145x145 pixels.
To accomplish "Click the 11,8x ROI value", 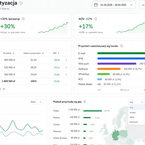I will (57, 74).
